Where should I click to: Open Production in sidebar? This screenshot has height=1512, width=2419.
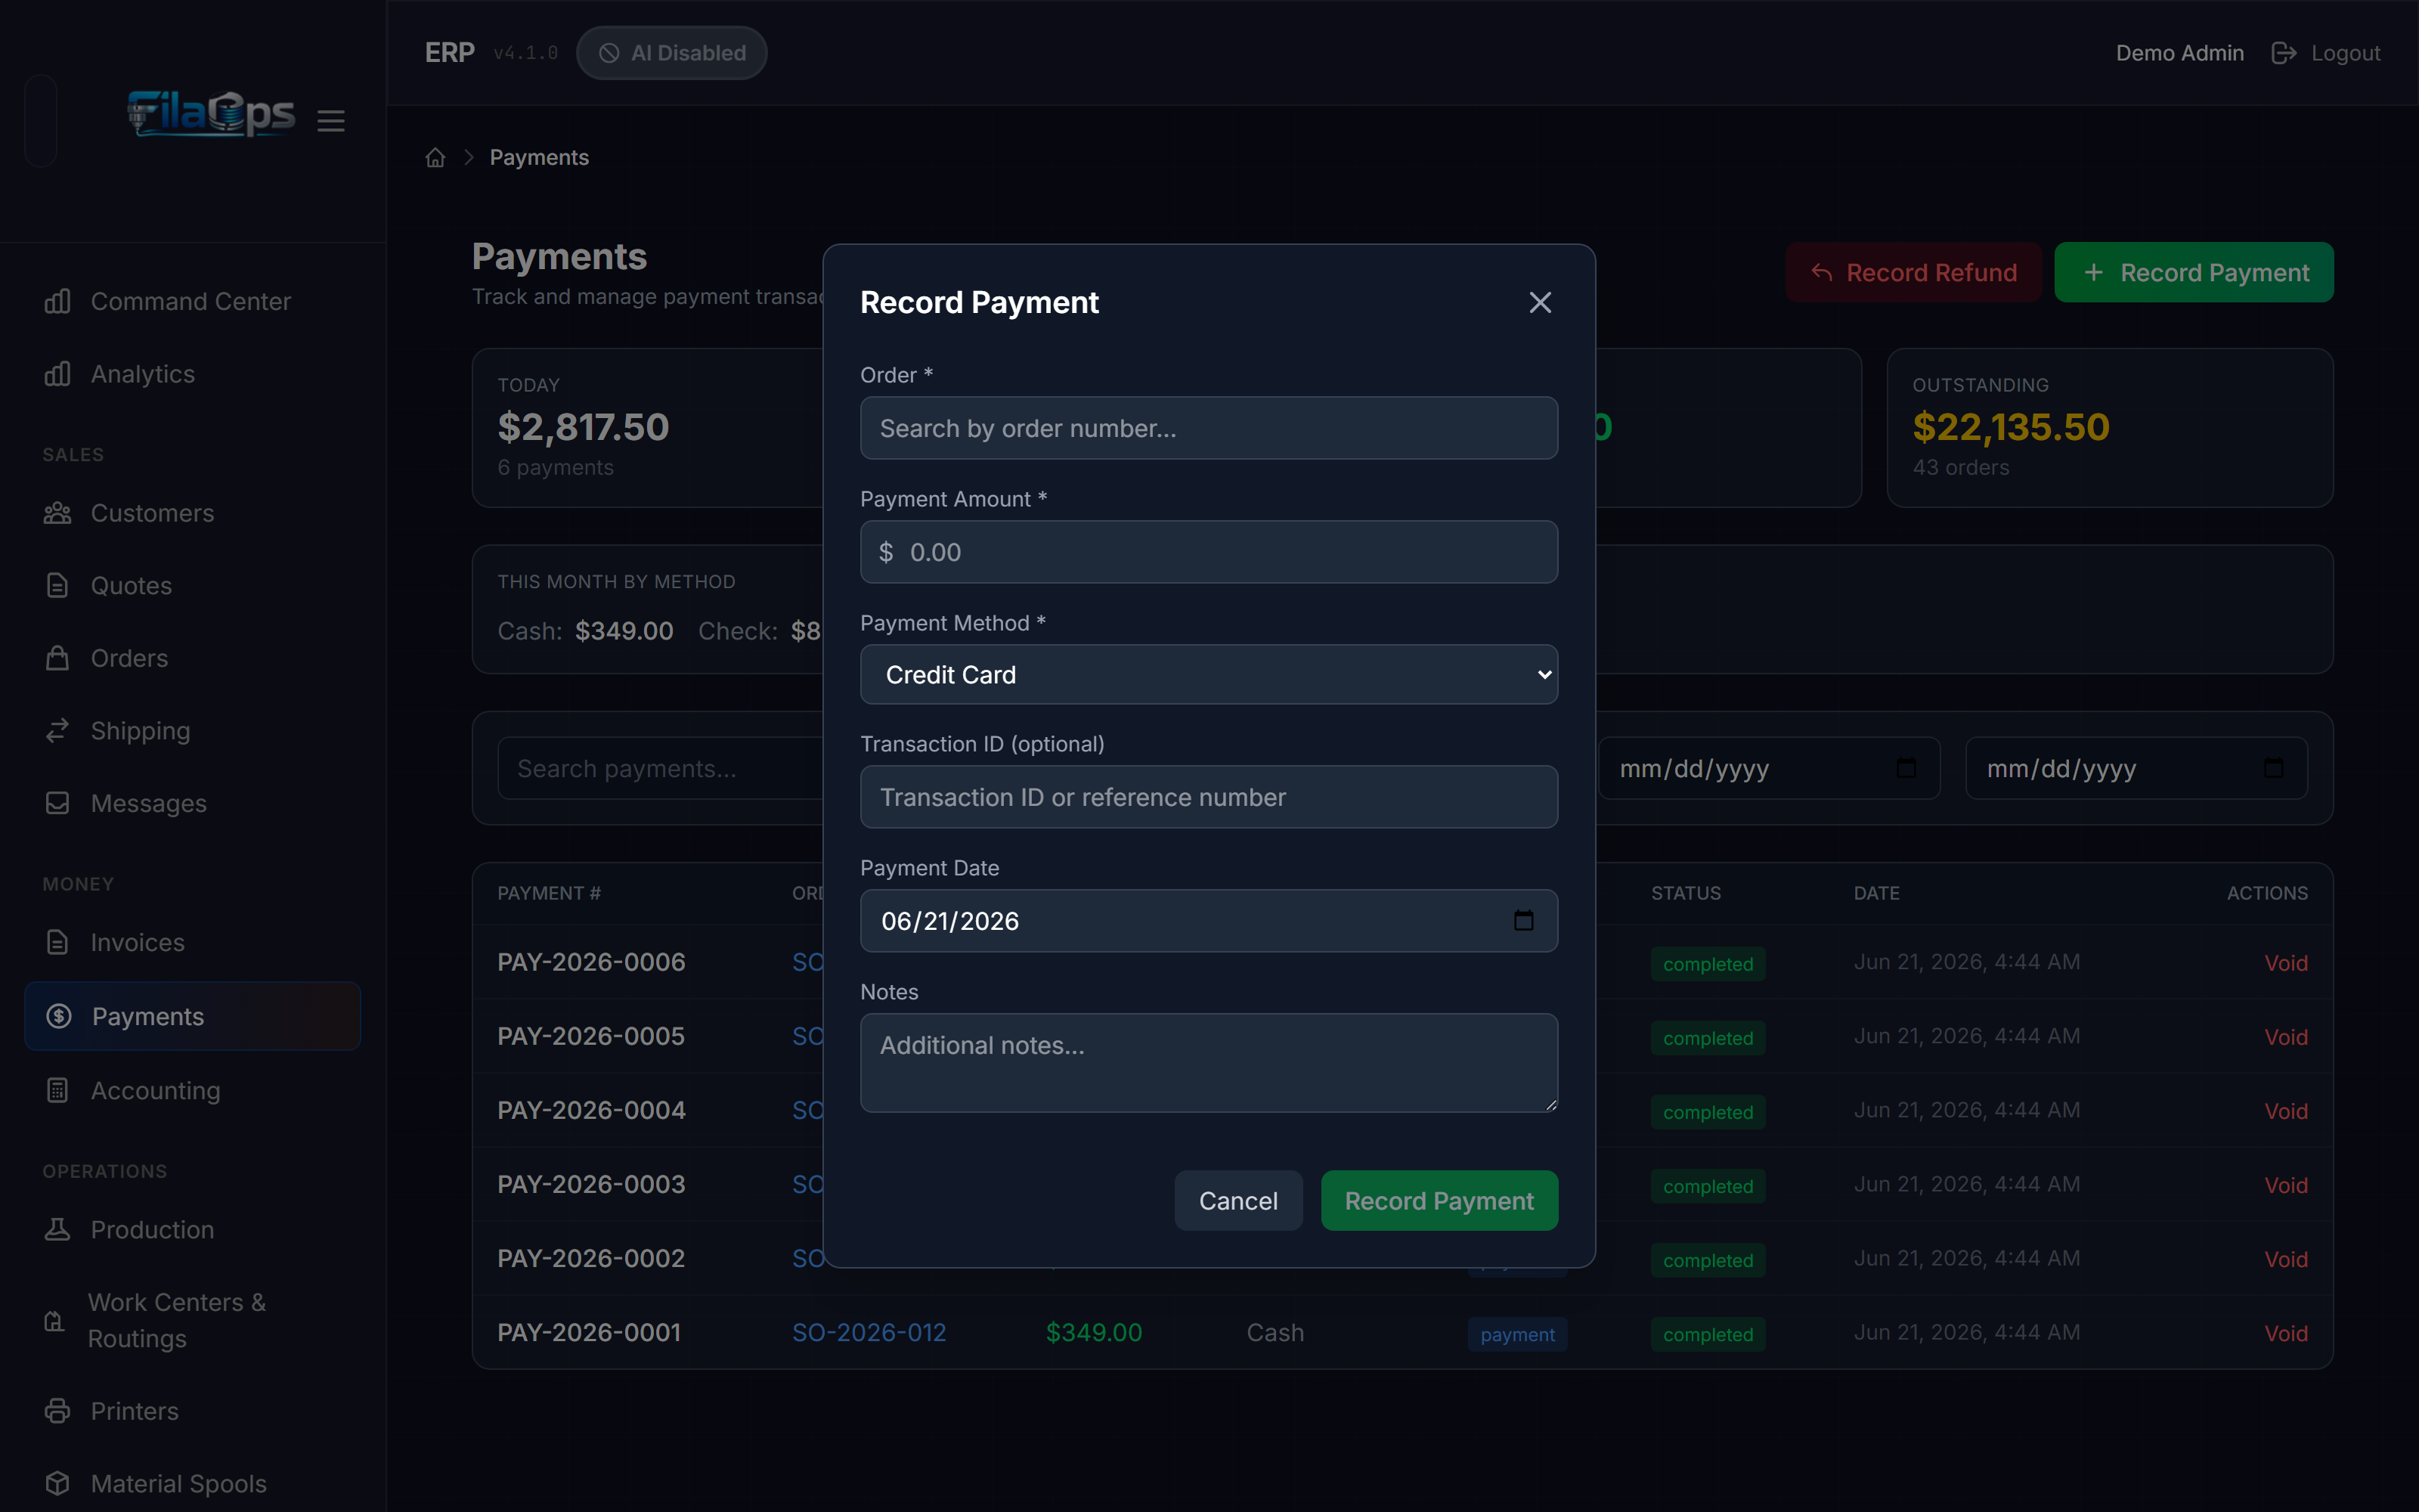click(192, 1229)
